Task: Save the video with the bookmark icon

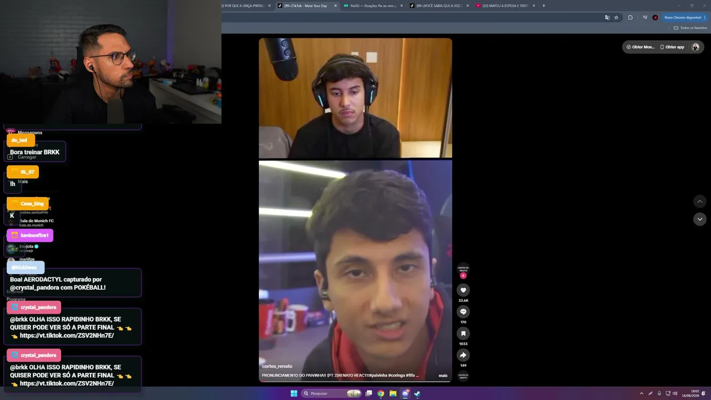Action: (463, 333)
